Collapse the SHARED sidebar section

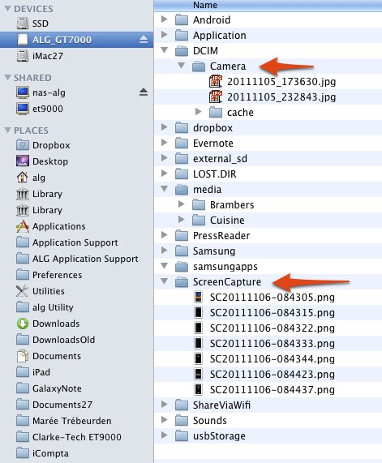point(8,78)
